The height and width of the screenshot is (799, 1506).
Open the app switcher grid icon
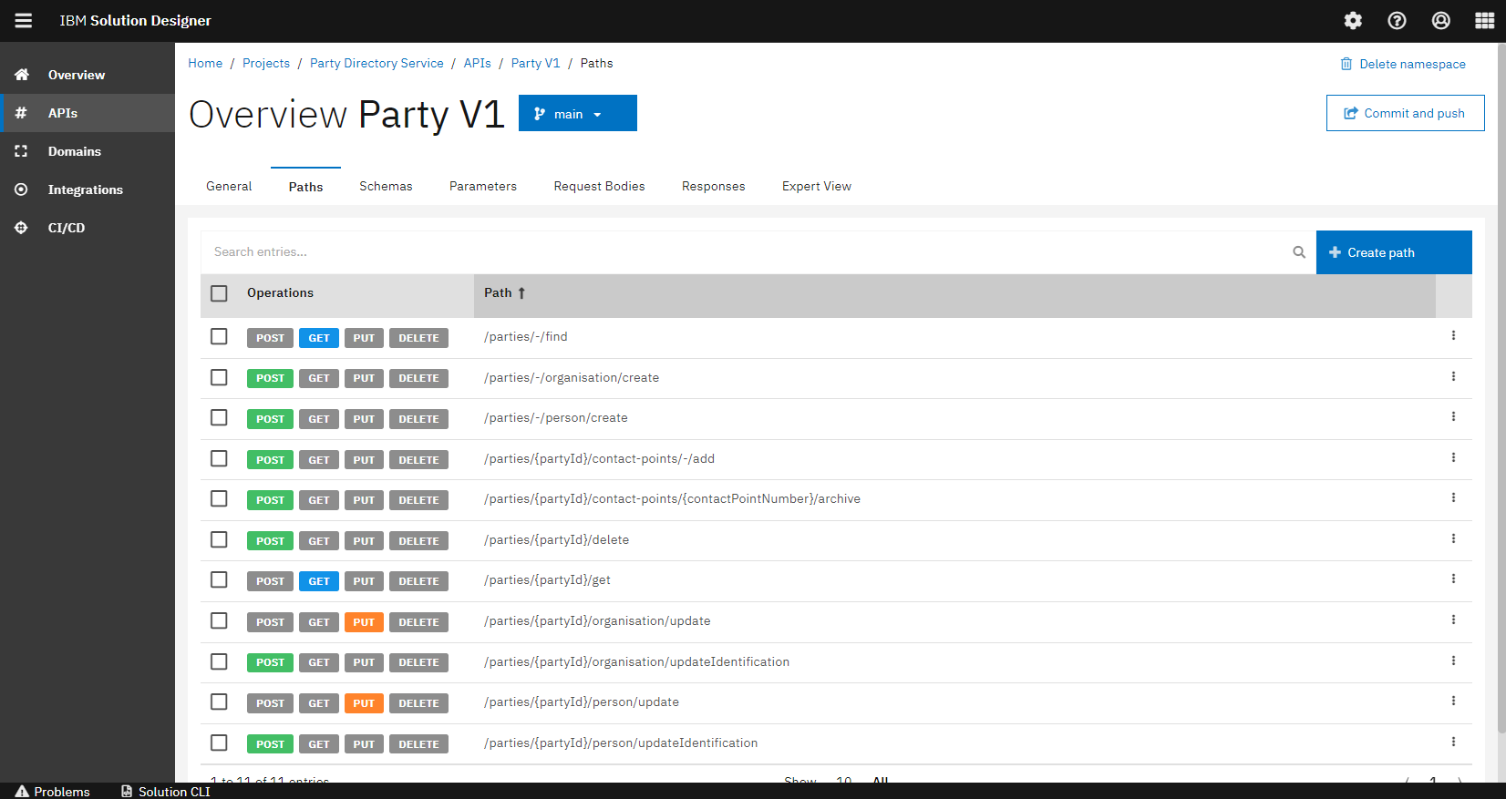tap(1484, 21)
